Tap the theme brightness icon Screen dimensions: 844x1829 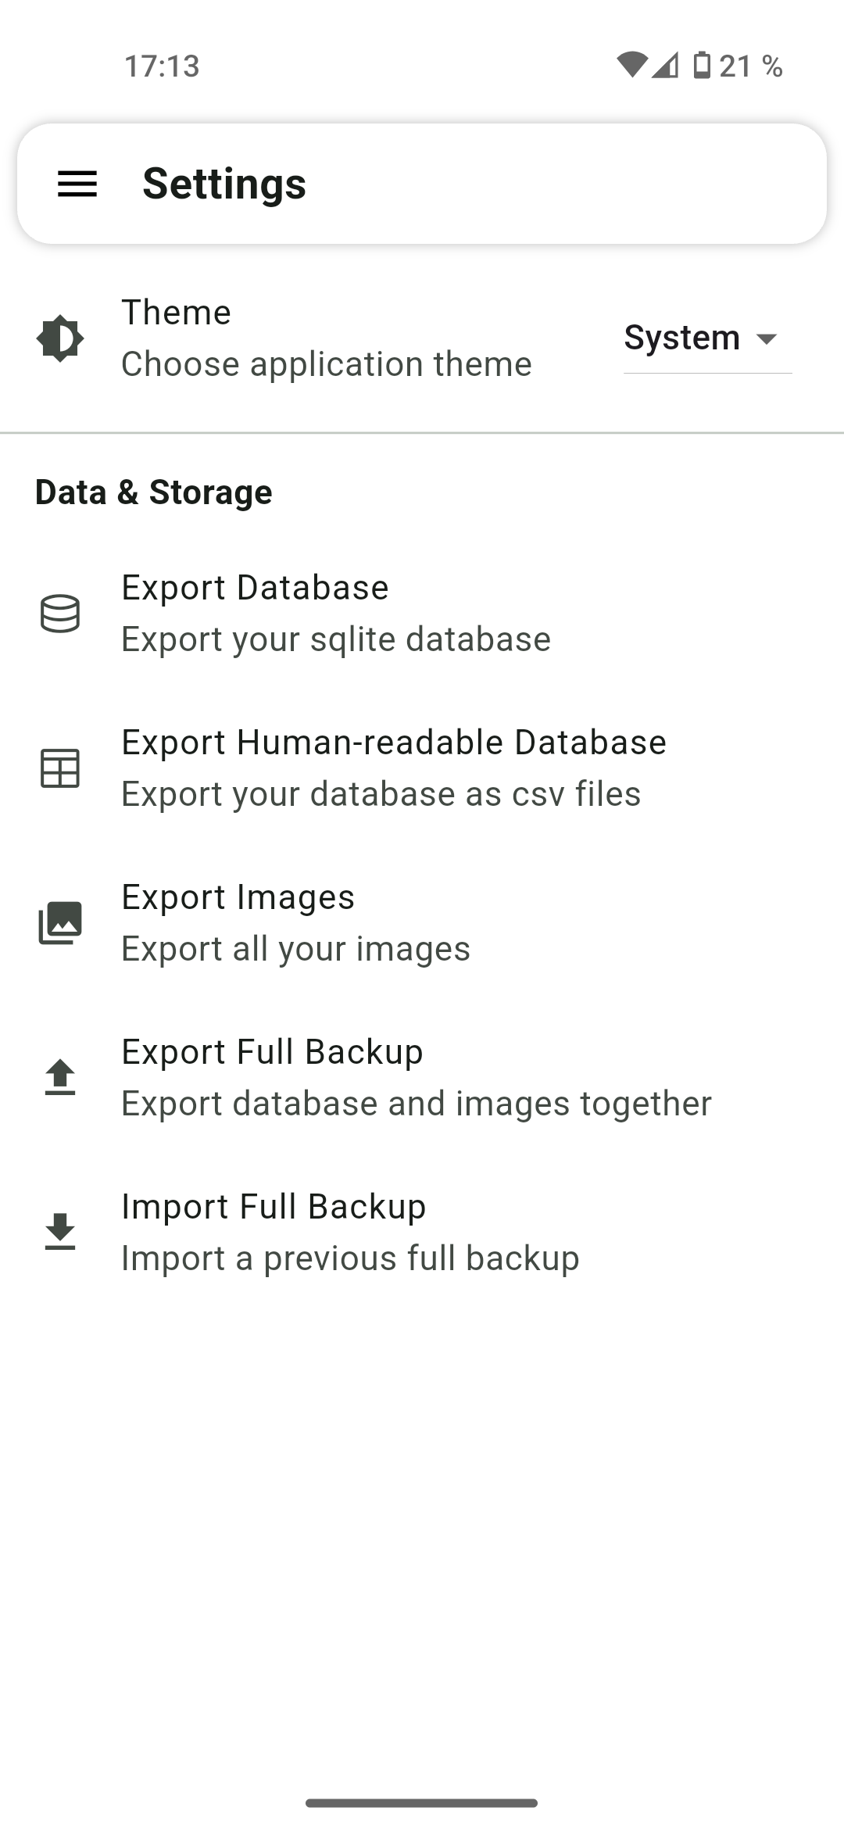coord(60,338)
